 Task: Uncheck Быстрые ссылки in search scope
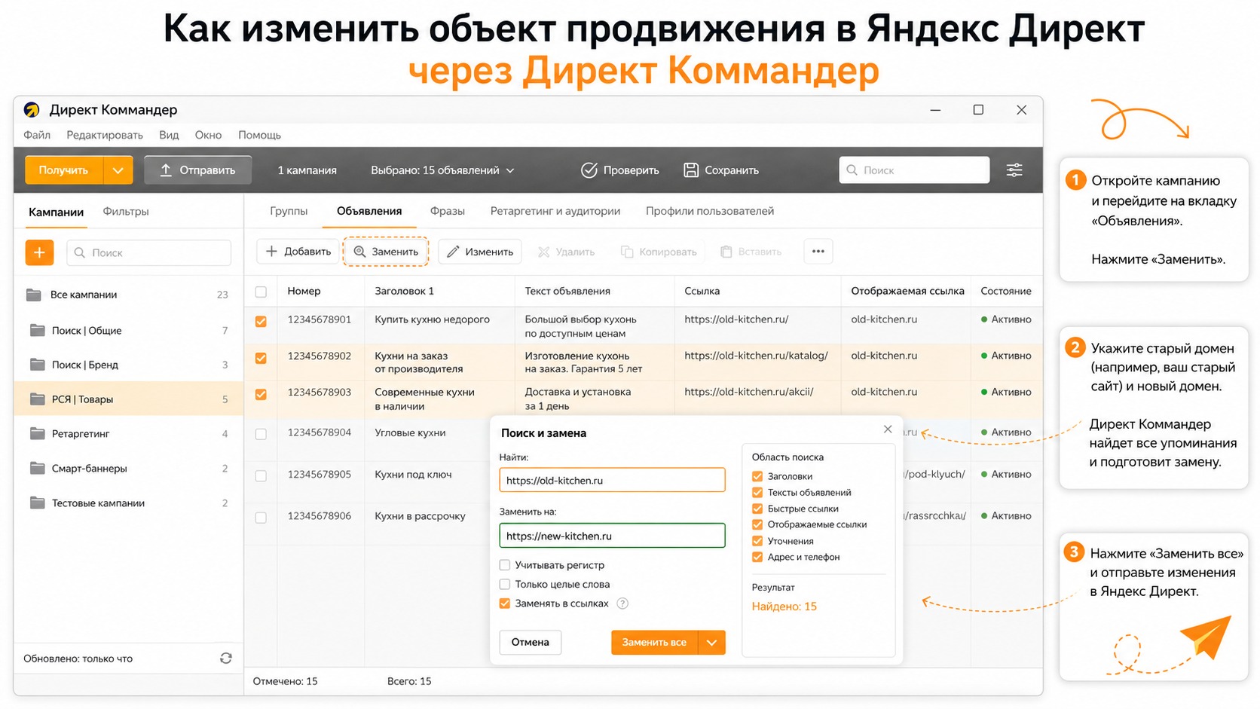pyautogui.click(x=757, y=509)
